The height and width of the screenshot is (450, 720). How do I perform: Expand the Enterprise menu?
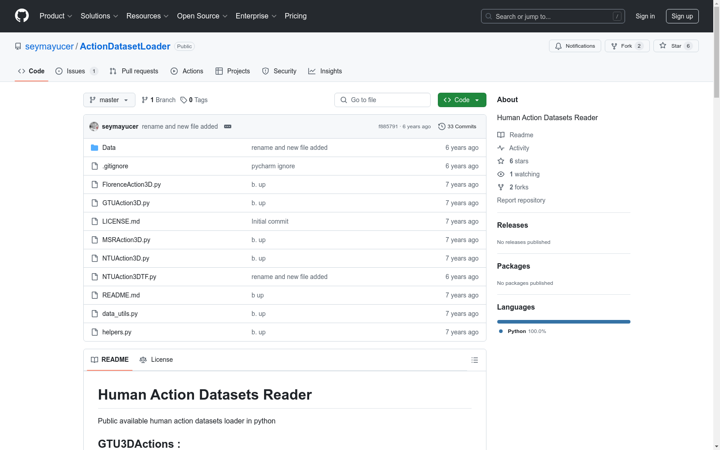[x=256, y=16]
